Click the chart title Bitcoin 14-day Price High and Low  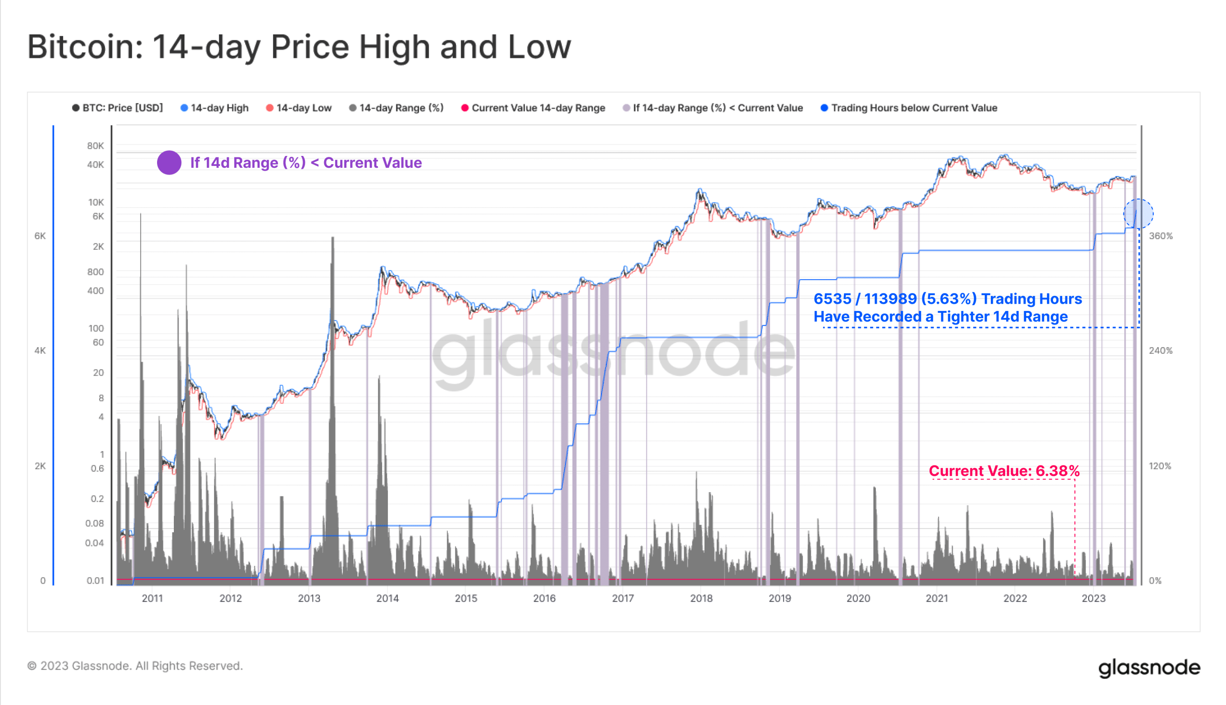pyautogui.click(x=299, y=47)
